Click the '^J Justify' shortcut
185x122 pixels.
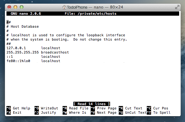(x=45, y=112)
